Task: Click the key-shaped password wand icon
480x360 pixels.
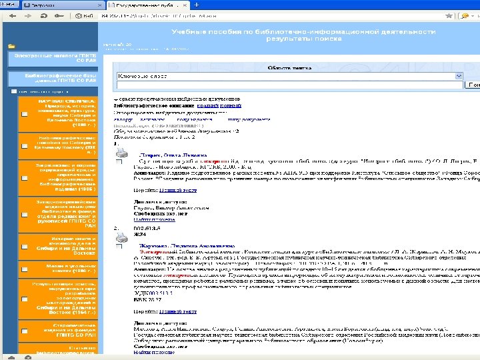Action: pos(59,16)
